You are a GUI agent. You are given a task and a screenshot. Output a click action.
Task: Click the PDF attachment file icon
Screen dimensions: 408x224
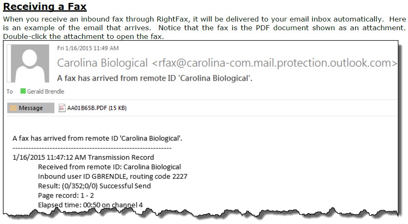point(61,108)
